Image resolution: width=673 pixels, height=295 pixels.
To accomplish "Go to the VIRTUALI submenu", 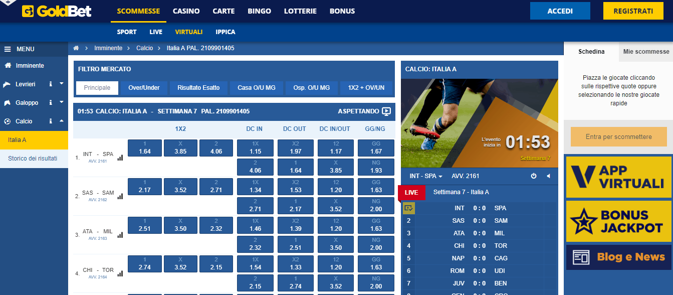I will [x=189, y=32].
